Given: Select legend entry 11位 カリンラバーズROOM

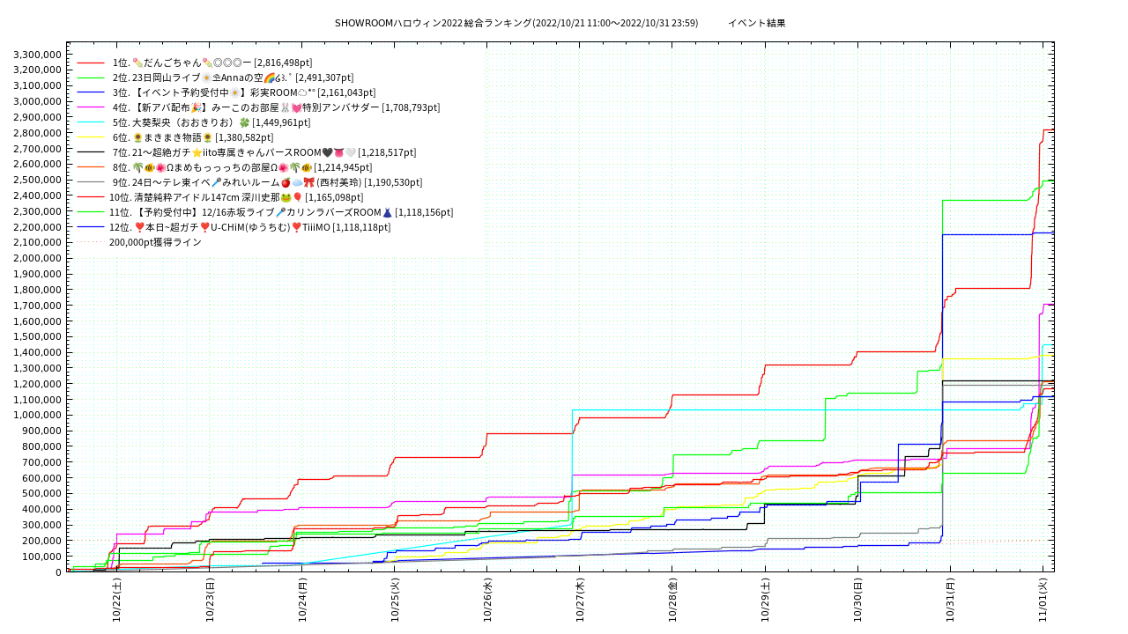Looking at the screenshot, I should (281, 212).
